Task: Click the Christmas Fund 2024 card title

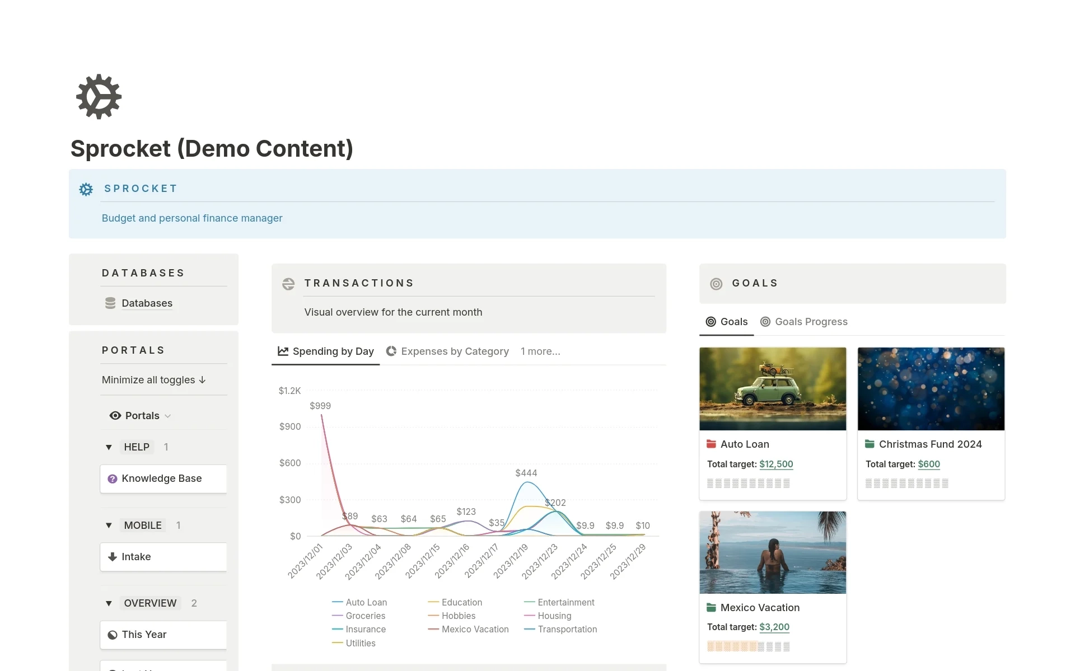Action: pyautogui.click(x=931, y=444)
